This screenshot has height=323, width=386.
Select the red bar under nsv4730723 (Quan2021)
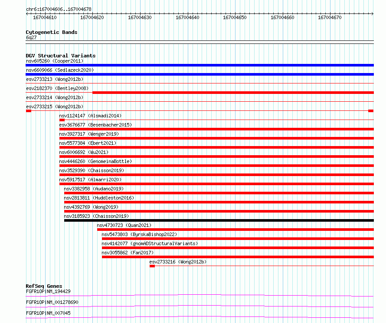tap(236, 230)
